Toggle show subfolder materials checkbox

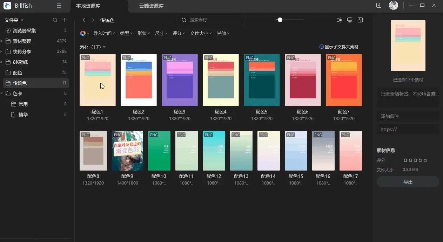321,47
